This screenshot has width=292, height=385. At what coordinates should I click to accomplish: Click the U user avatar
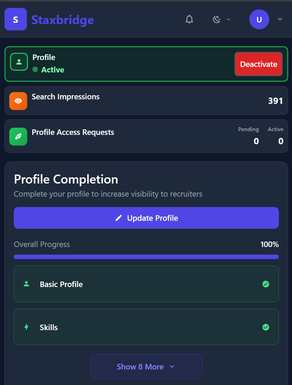pos(259,19)
